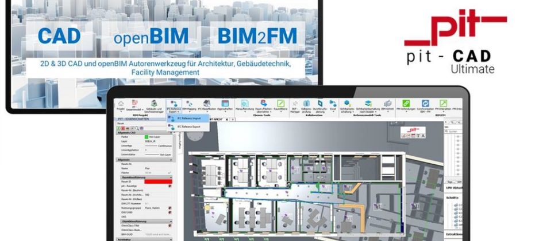Expand the Sichtbarkeitsschaltung dropdown
Screen dimensions: 543x241
[347, 113]
